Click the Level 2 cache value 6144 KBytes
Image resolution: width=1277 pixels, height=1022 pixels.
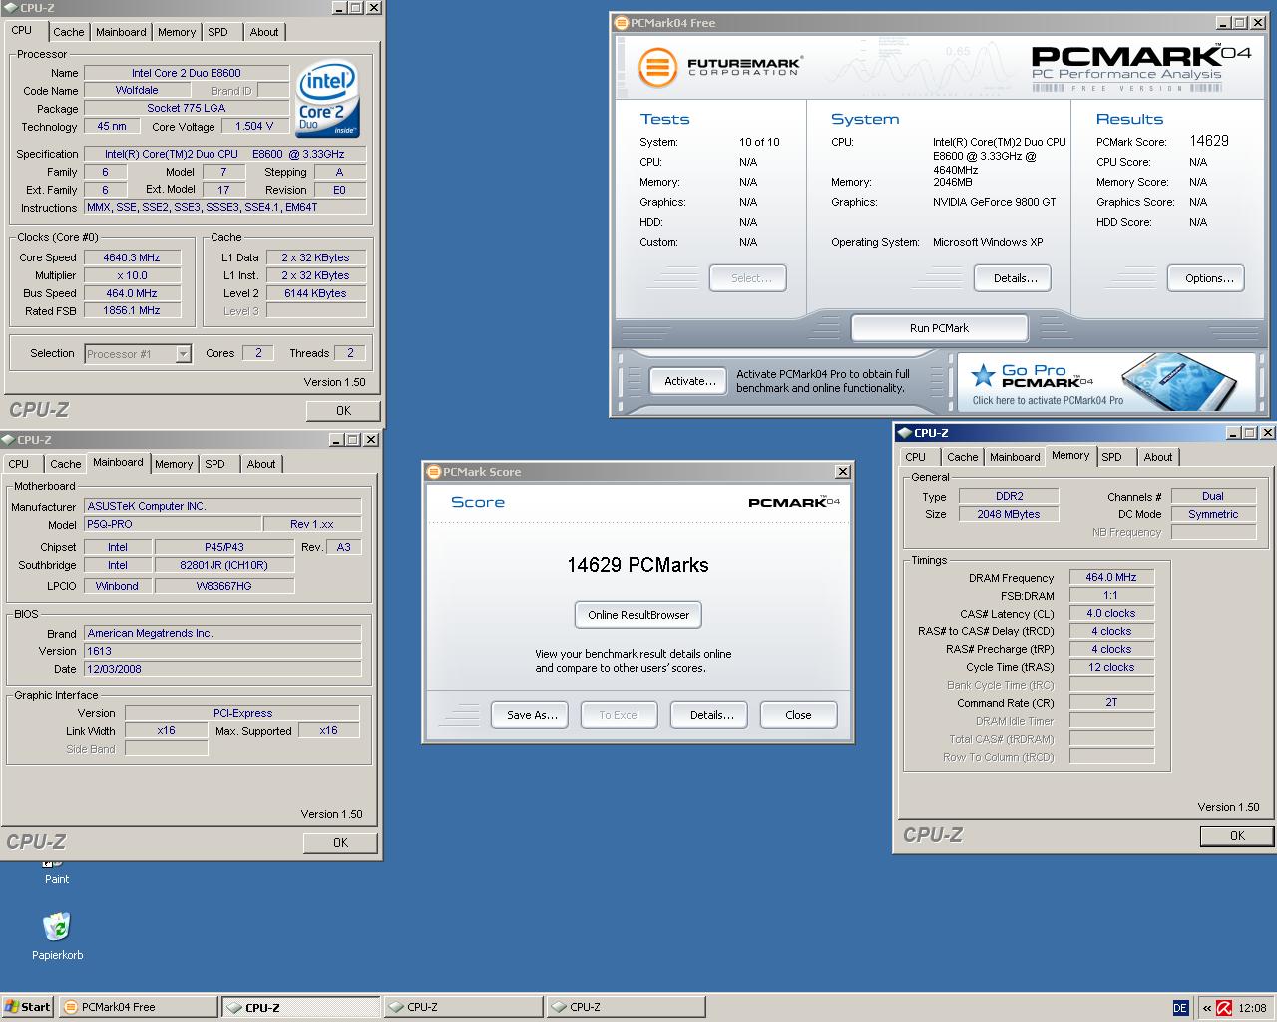coord(314,293)
